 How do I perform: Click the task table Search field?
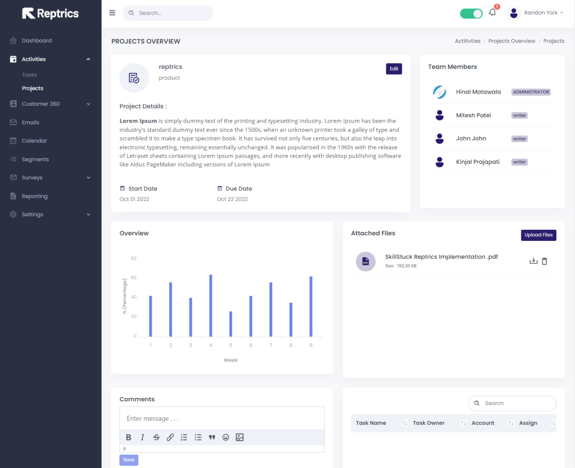512,403
